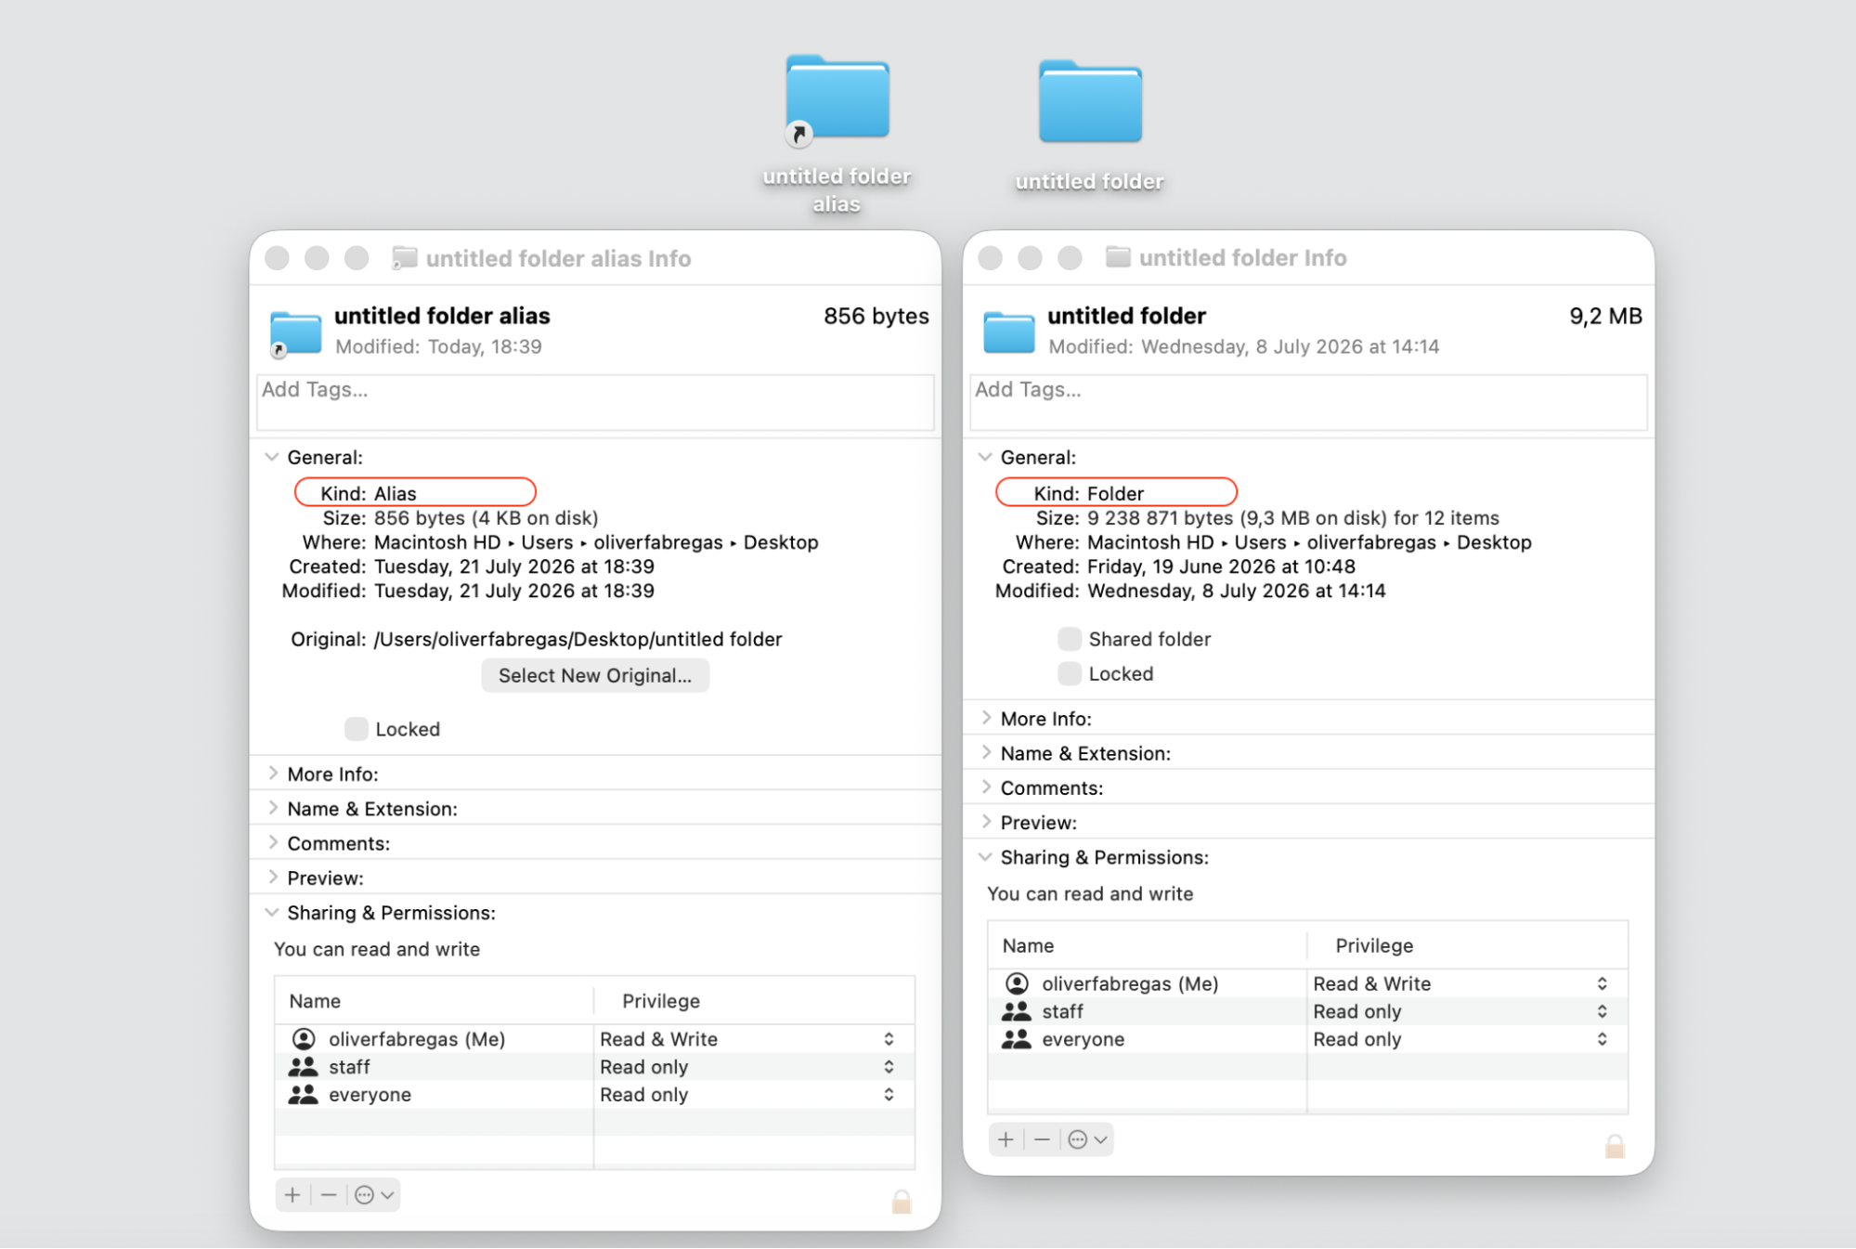
Task: Close the untitled folder alias Info window
Action: tap(277, 257)
